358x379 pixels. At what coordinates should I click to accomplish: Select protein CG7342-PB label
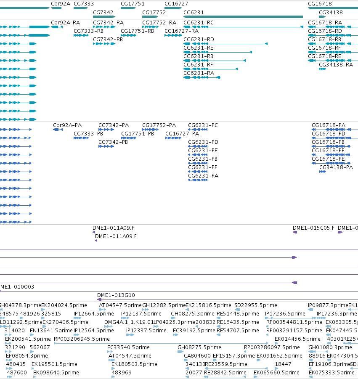113,142
